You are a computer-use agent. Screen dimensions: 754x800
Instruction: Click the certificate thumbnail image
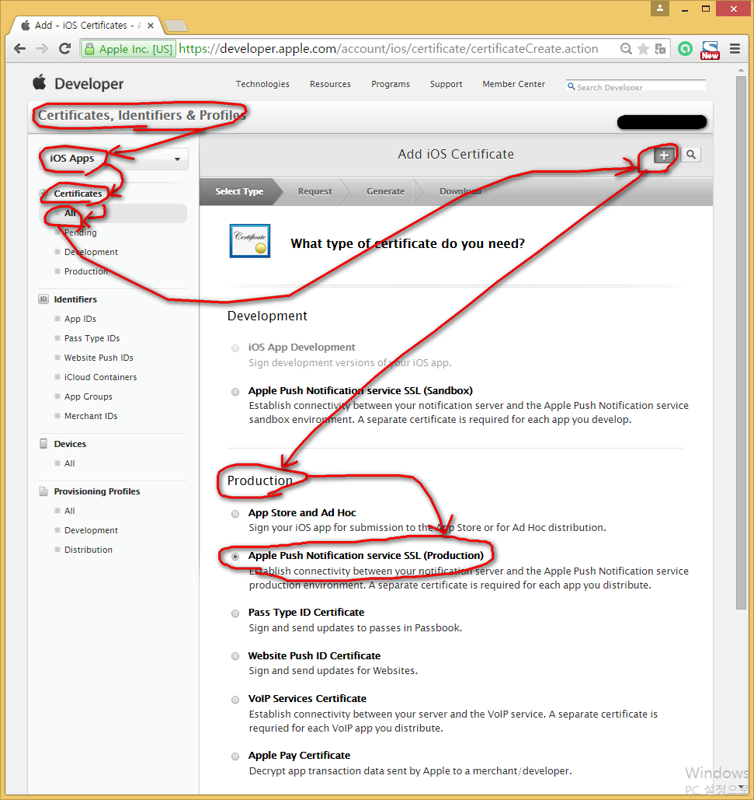point(249,241)
